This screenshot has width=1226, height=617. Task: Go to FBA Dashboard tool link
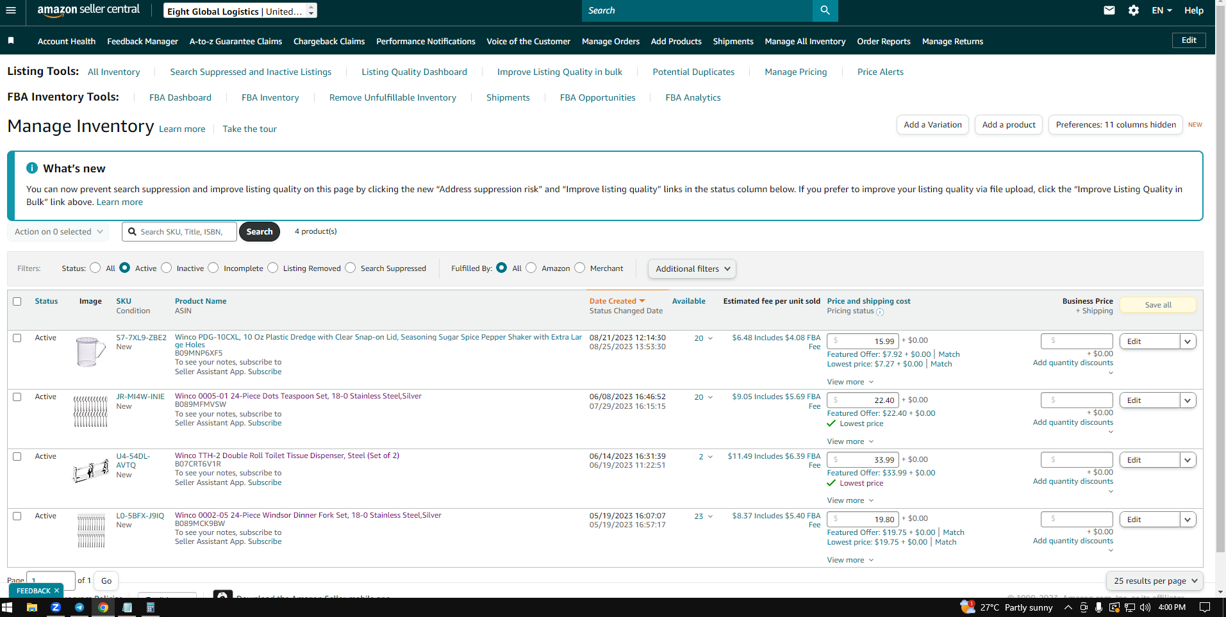(x=180, y=97)
